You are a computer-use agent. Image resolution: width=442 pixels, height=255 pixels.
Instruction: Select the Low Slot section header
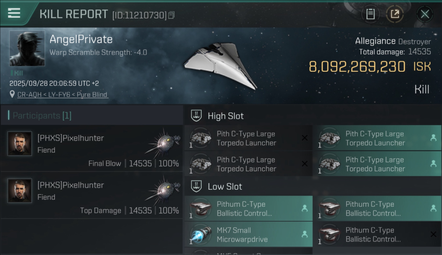[x=225, y=187]
